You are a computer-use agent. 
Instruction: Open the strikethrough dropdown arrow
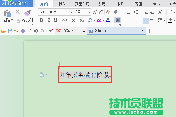[69, 20]
